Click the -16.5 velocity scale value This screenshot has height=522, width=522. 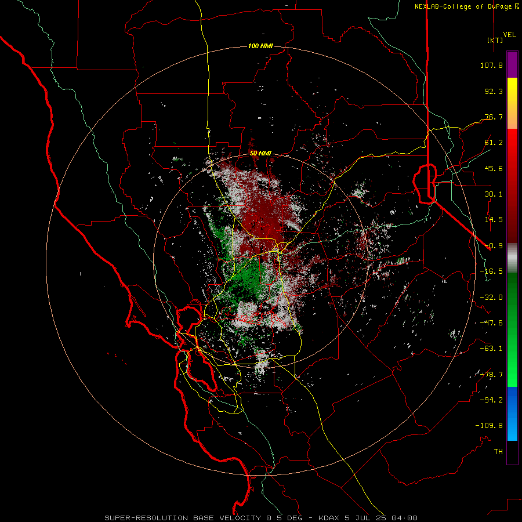pos(491,271)
